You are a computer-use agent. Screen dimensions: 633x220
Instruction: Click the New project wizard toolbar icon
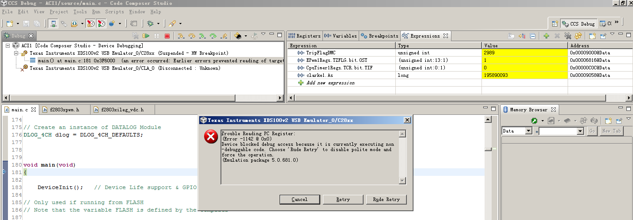tap(9, 23)
